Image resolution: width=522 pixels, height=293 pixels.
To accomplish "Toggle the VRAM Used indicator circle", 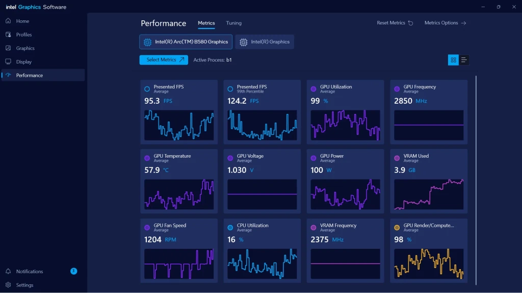I will pyautogui.click(x=397, y=158).
